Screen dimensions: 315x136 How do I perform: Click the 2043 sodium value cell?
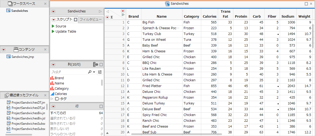288,86
